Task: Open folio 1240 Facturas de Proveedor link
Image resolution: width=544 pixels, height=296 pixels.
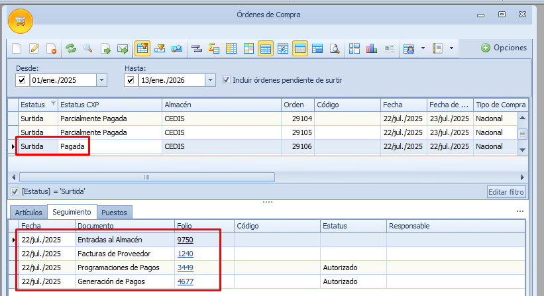Action: click(186, 254)
